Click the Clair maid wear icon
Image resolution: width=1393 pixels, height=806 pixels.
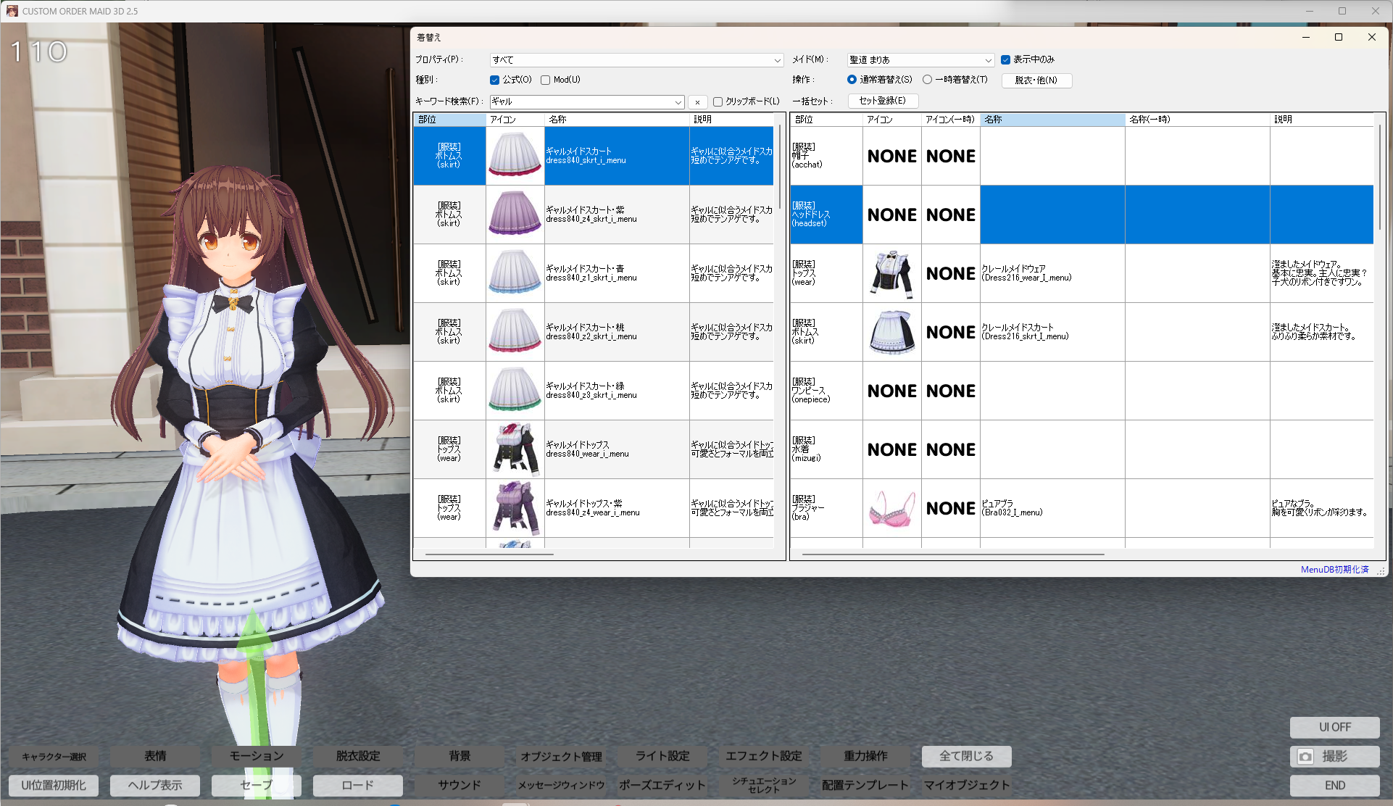891,274
